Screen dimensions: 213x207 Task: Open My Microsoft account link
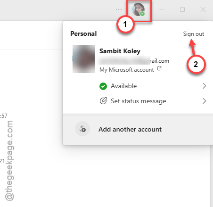tap(127, 70)
